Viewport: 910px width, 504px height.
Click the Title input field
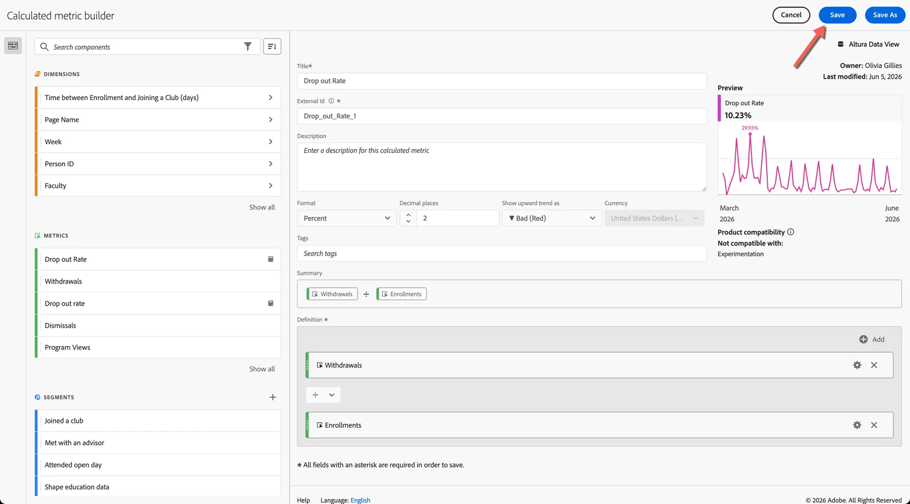tap(502, 81)
